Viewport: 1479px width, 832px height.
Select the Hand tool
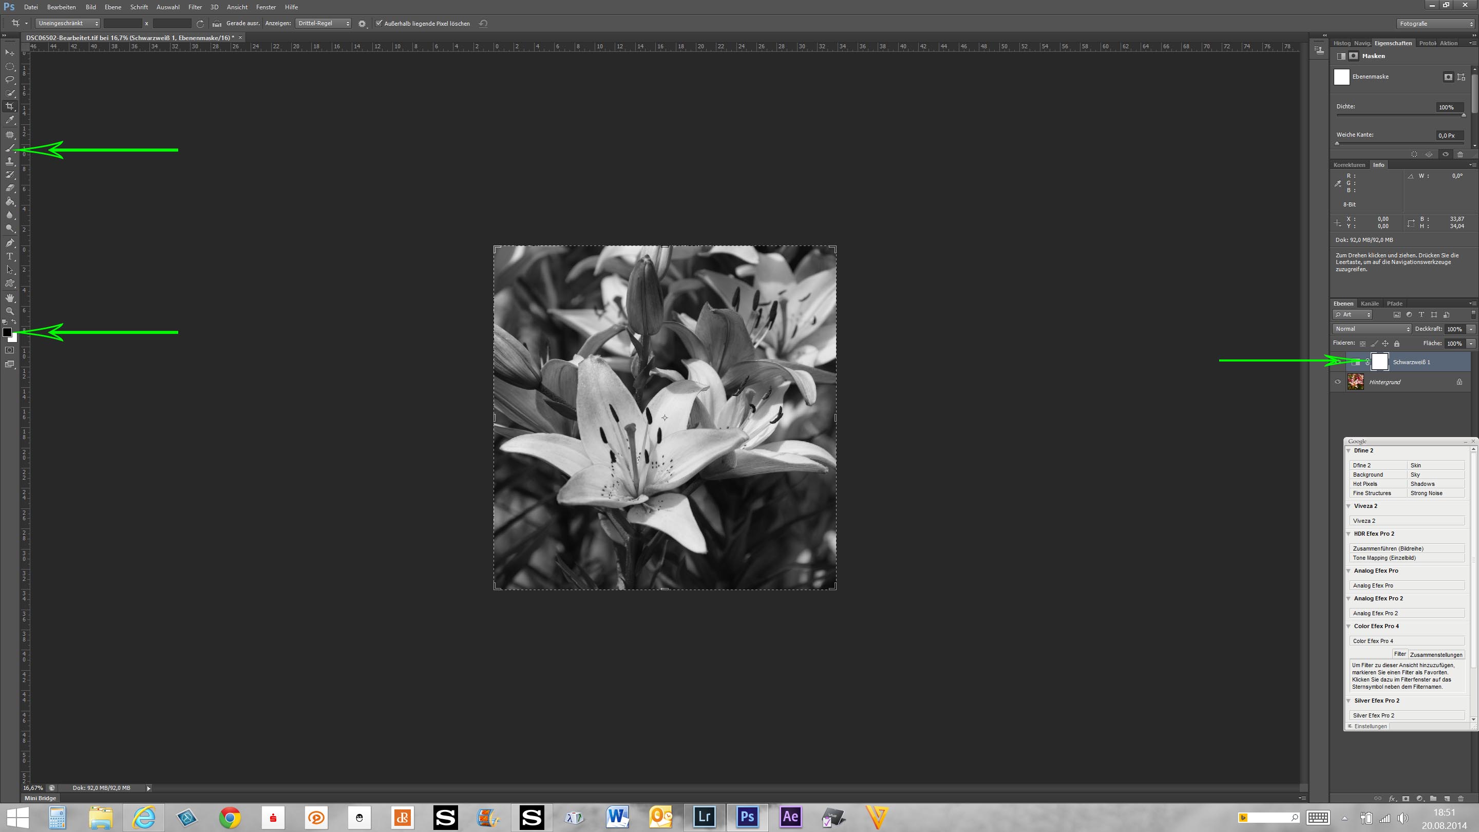(10, 297)
